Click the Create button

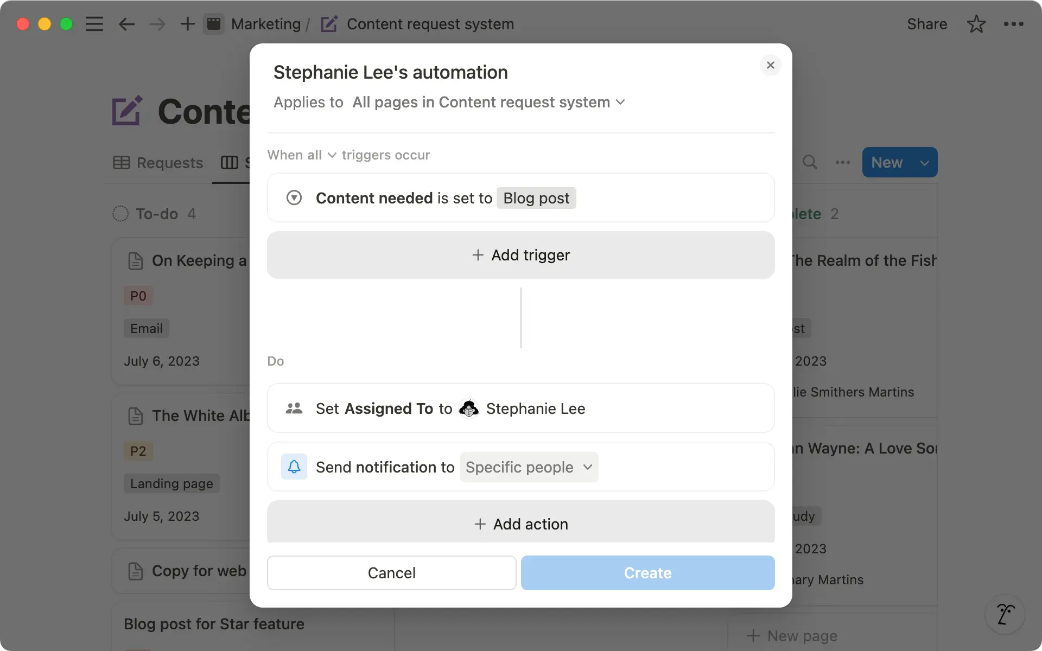pyautogui.click(x=647, y=573)
